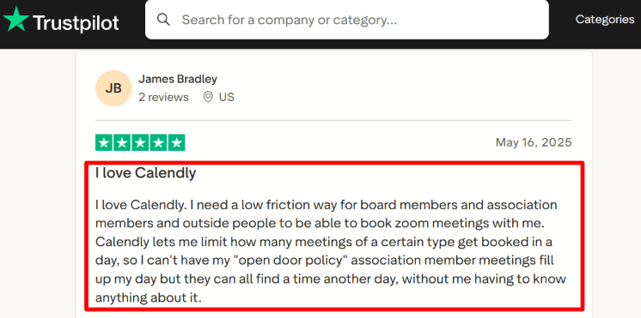
Task: Click the May 16, 2025 review date
Action: click(x=534, y=142)
